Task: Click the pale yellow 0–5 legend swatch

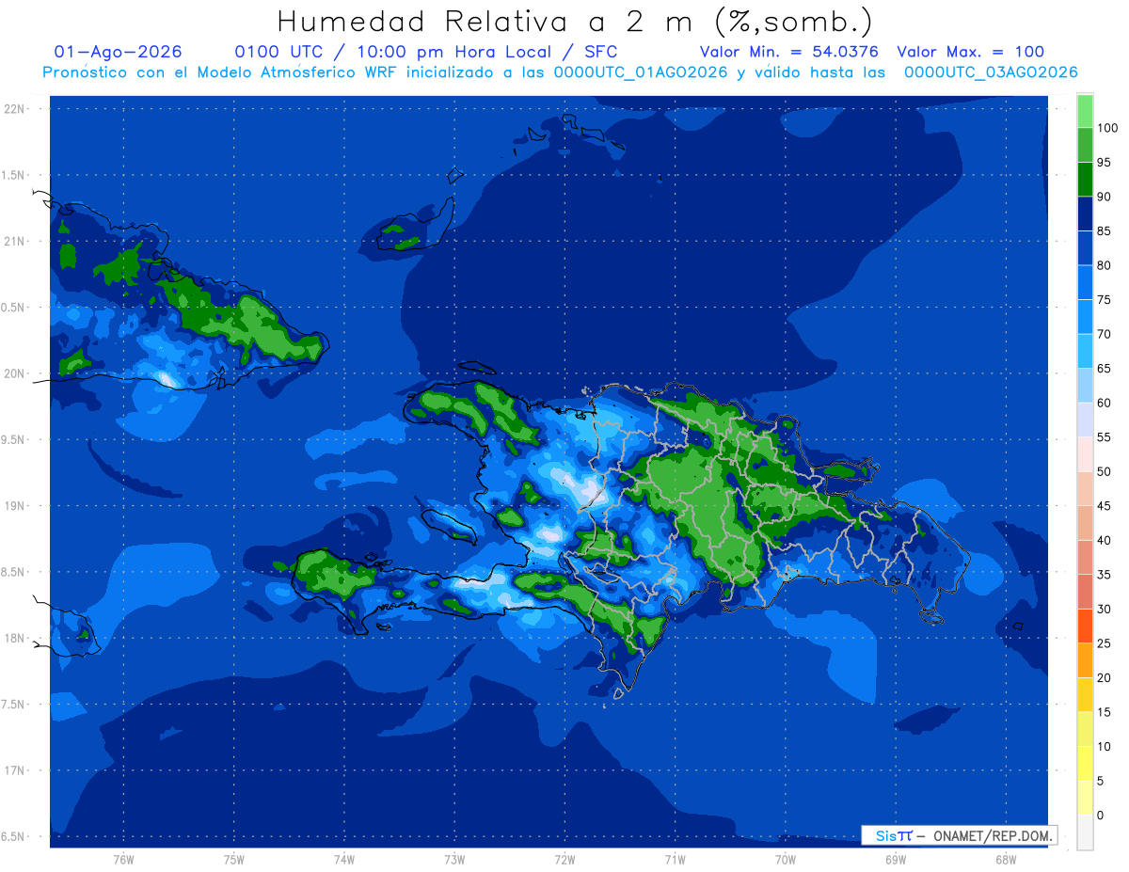Action: (1085, 798)
